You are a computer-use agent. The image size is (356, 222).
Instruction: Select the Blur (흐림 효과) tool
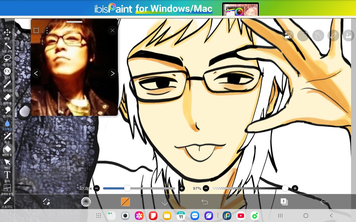[7, 125]
